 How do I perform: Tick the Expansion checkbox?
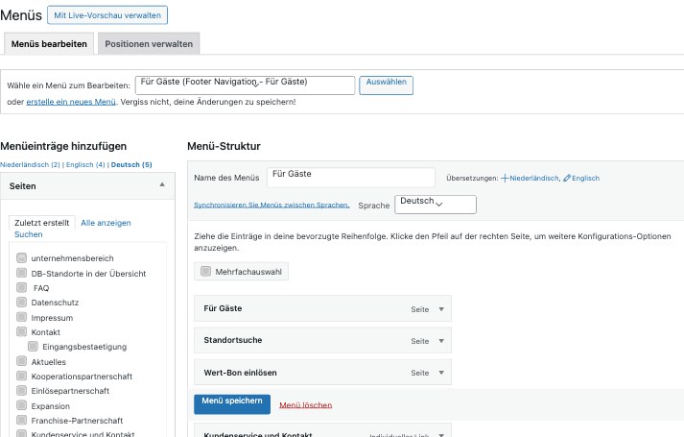pyautogui.click(x=21, y=405)
